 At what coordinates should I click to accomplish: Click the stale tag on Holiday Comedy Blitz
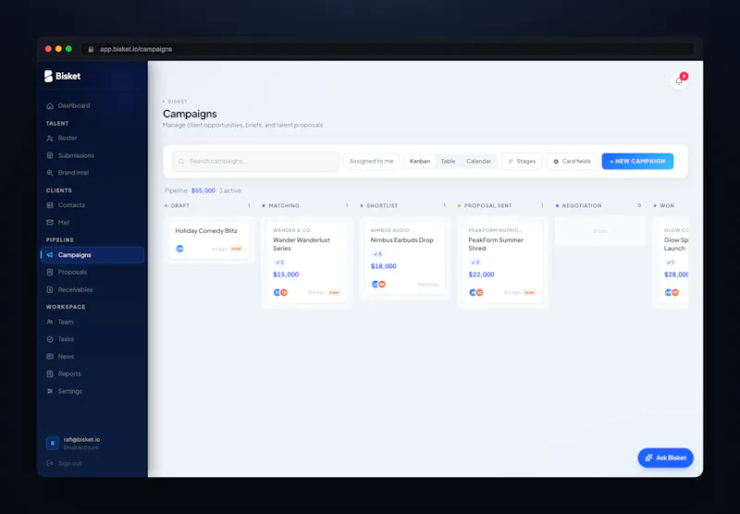pyautogui.click(x=236, y=249)
